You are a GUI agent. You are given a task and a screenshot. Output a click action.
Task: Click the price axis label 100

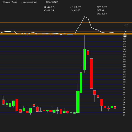point(124,82)
